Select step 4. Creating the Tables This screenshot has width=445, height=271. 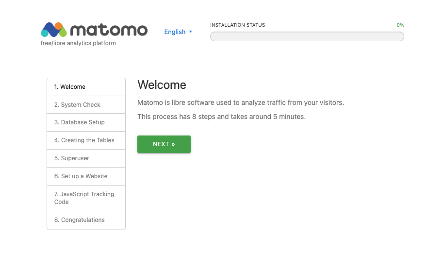(86, 140)
